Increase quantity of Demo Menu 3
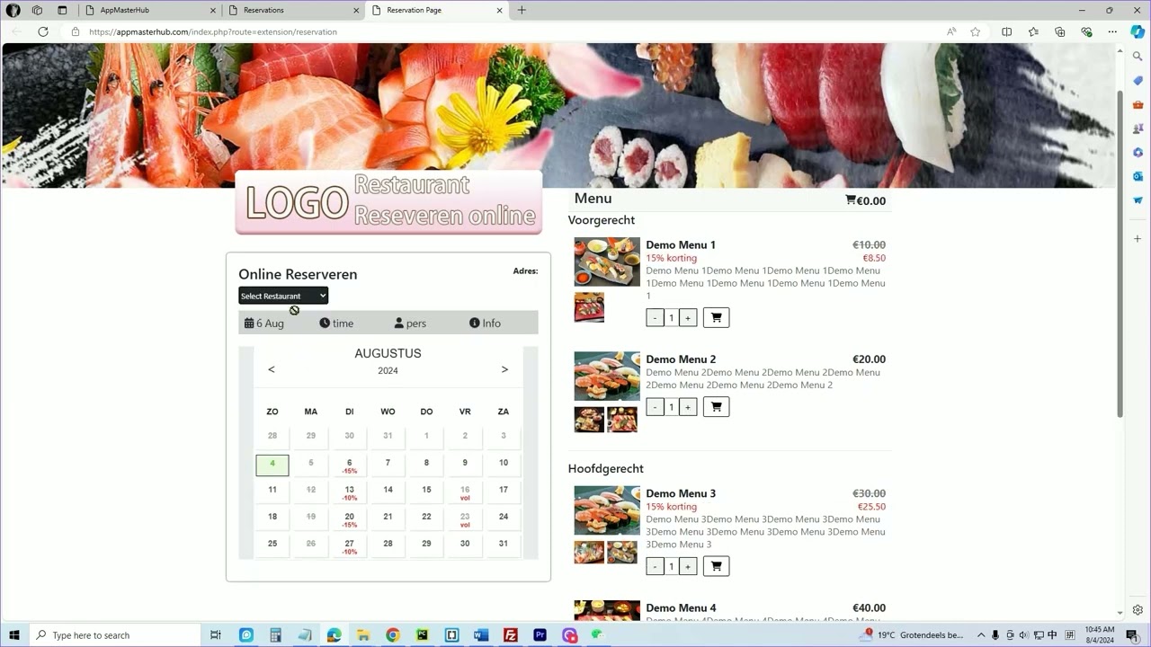Image resolution: width=1151 pixels, height=647 pixels. pyautogui.click(x=687, y=565)
